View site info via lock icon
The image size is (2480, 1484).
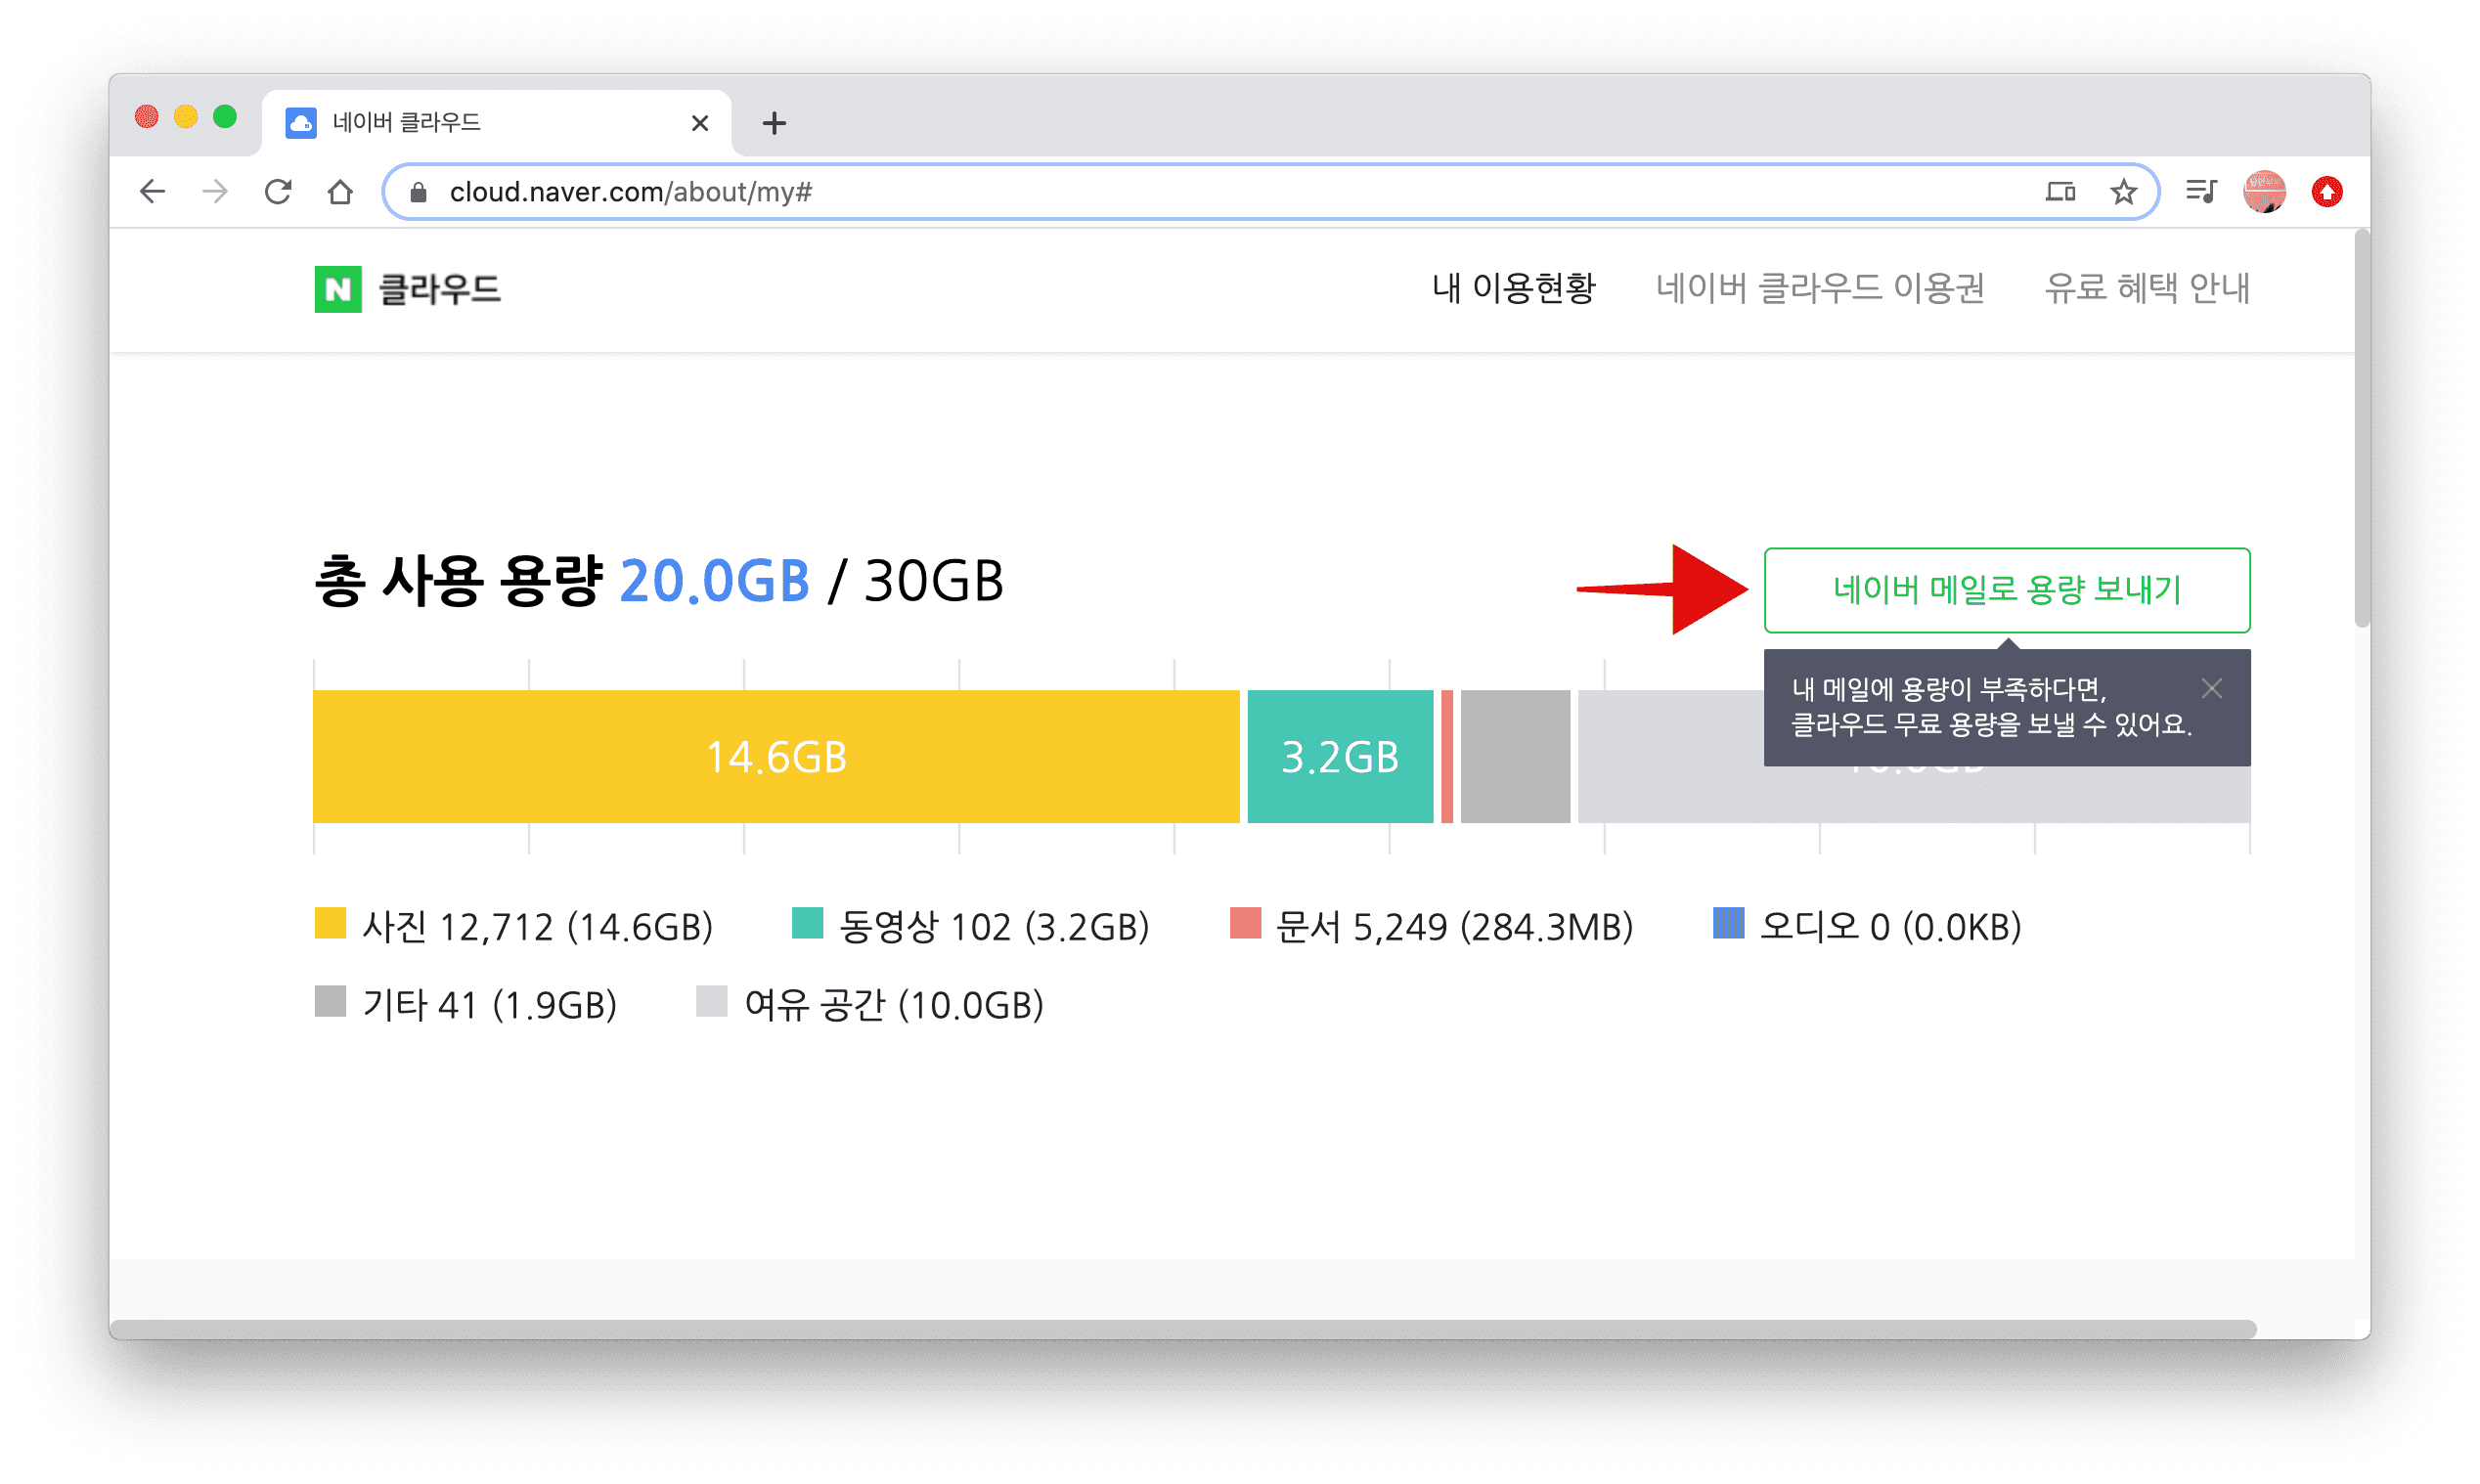(419, 192)
